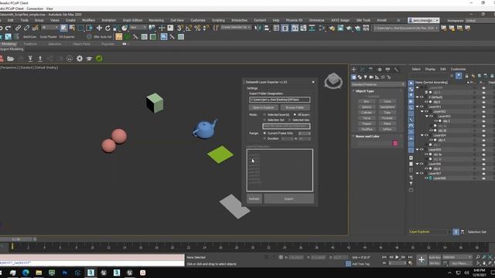Click the green round icon in ribbon row

[99, 59]
